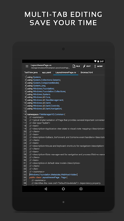Click line 10 'using Windows.UI.Xaml;'

(39, 103)
